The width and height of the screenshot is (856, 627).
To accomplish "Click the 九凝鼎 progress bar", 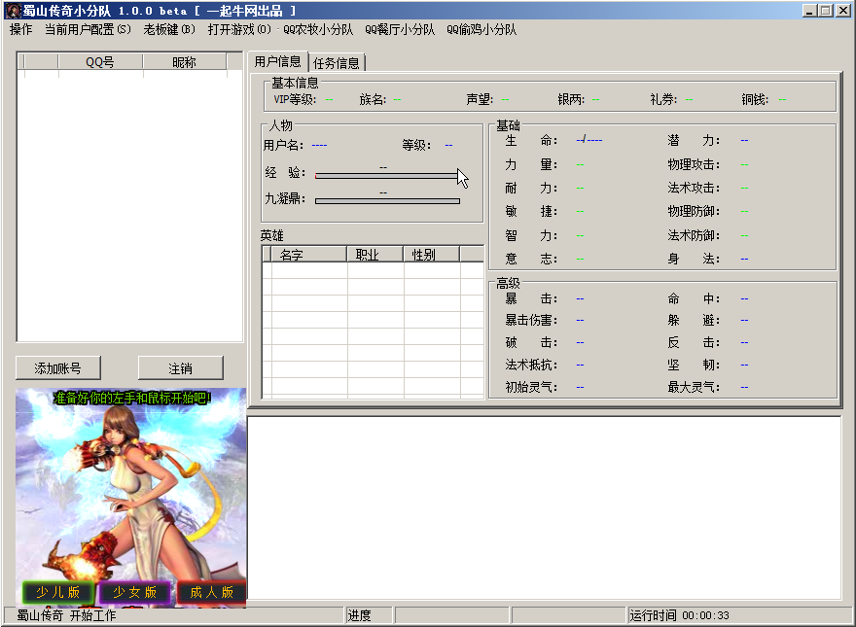I will click(x=387, y=201).
